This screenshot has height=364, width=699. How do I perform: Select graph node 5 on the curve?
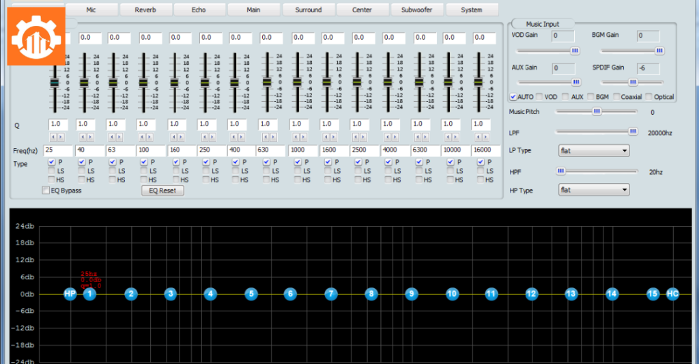coord(251,294)
